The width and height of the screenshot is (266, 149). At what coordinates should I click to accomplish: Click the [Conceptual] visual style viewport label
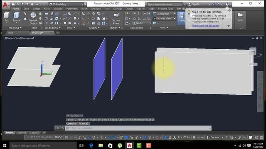coord(27,38)
